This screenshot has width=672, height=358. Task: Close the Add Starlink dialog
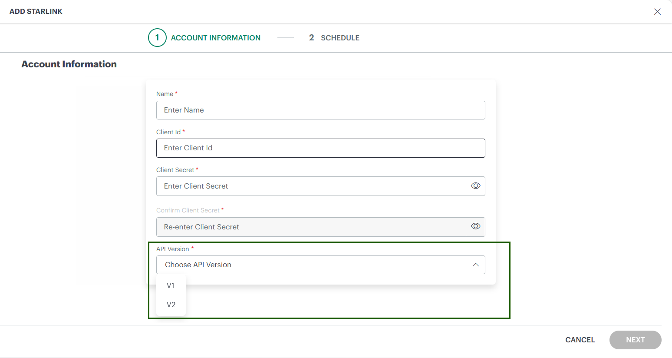(657, 12)
